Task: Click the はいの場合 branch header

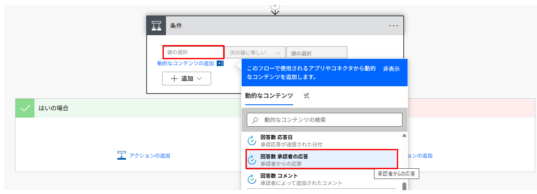Action: pyautogui.click(x=129, y=108)
